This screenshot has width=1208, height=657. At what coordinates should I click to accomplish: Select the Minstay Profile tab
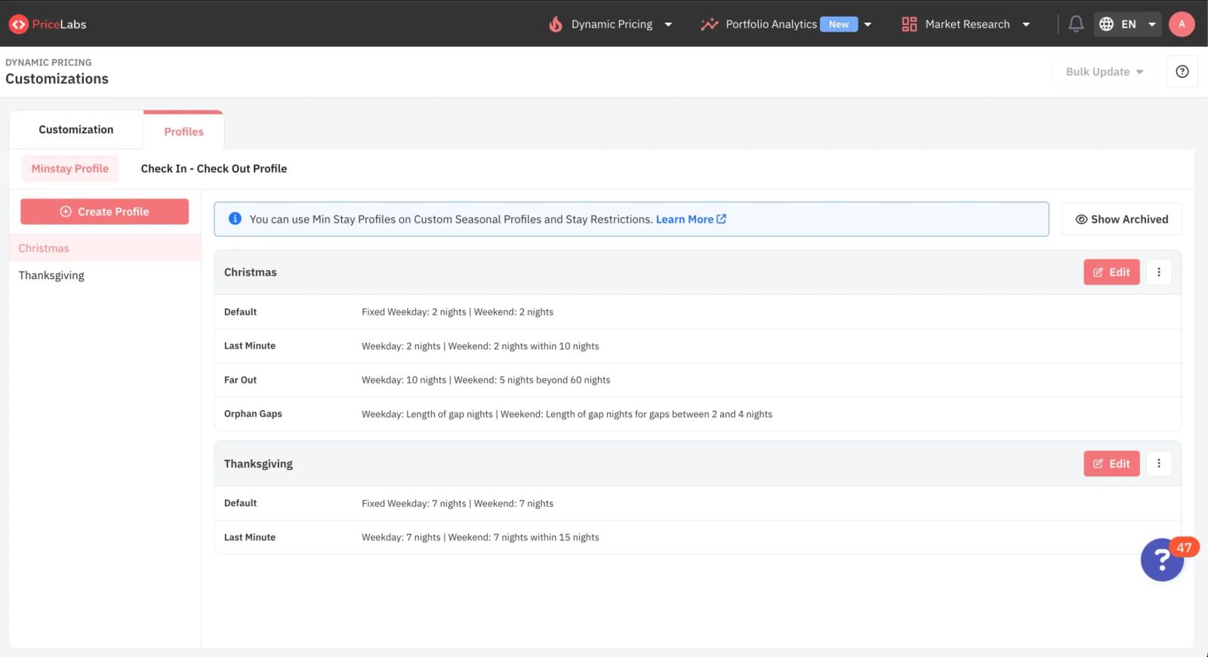70,169
